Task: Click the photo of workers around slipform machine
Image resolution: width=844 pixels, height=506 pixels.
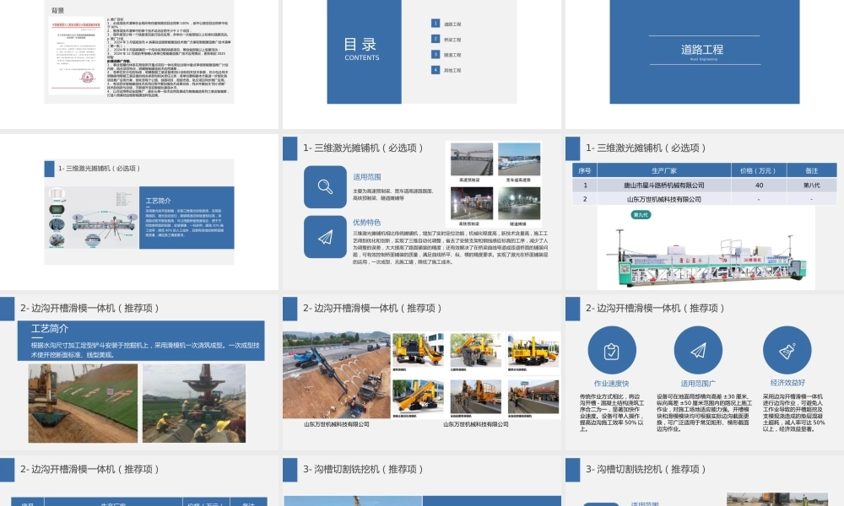Action: [x=194, y=403]
